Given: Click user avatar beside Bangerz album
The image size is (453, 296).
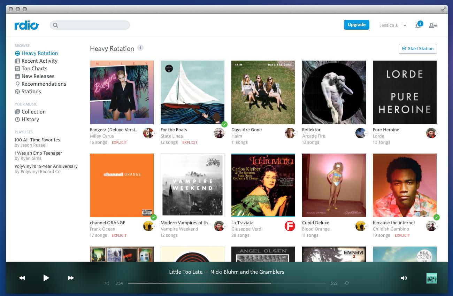Looking at the screenshot, I should (148, 133).
